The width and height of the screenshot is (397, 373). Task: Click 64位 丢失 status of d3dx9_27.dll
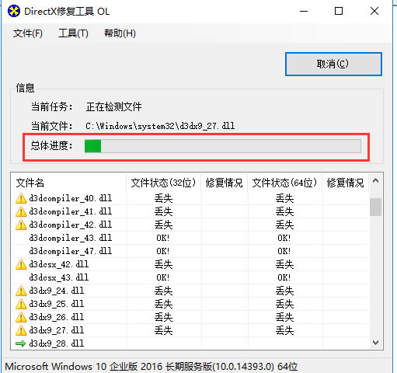click(284, 331)
